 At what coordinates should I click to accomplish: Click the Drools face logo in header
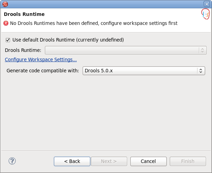(x=205, y=14)
